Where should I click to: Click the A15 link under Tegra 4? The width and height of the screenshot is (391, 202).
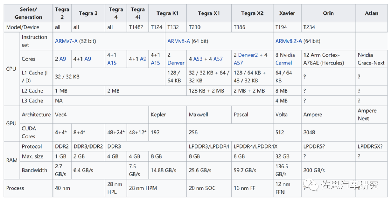pyautogui.click(x=112, y=63)
